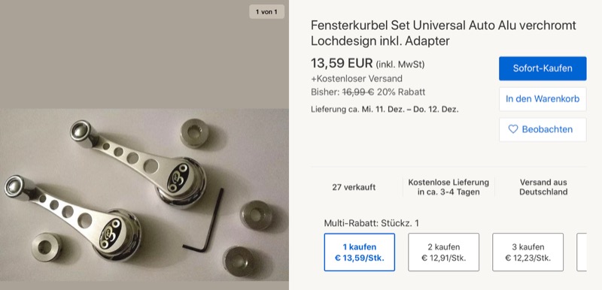The width and height of the screenshot is (602, 290).
Task: Click the +Kostenloser Versand text
Action: (357, 79)
